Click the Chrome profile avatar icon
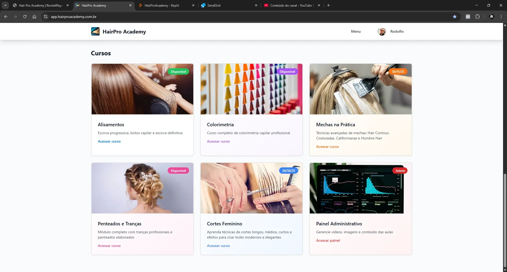 click(x=491, y=17)
